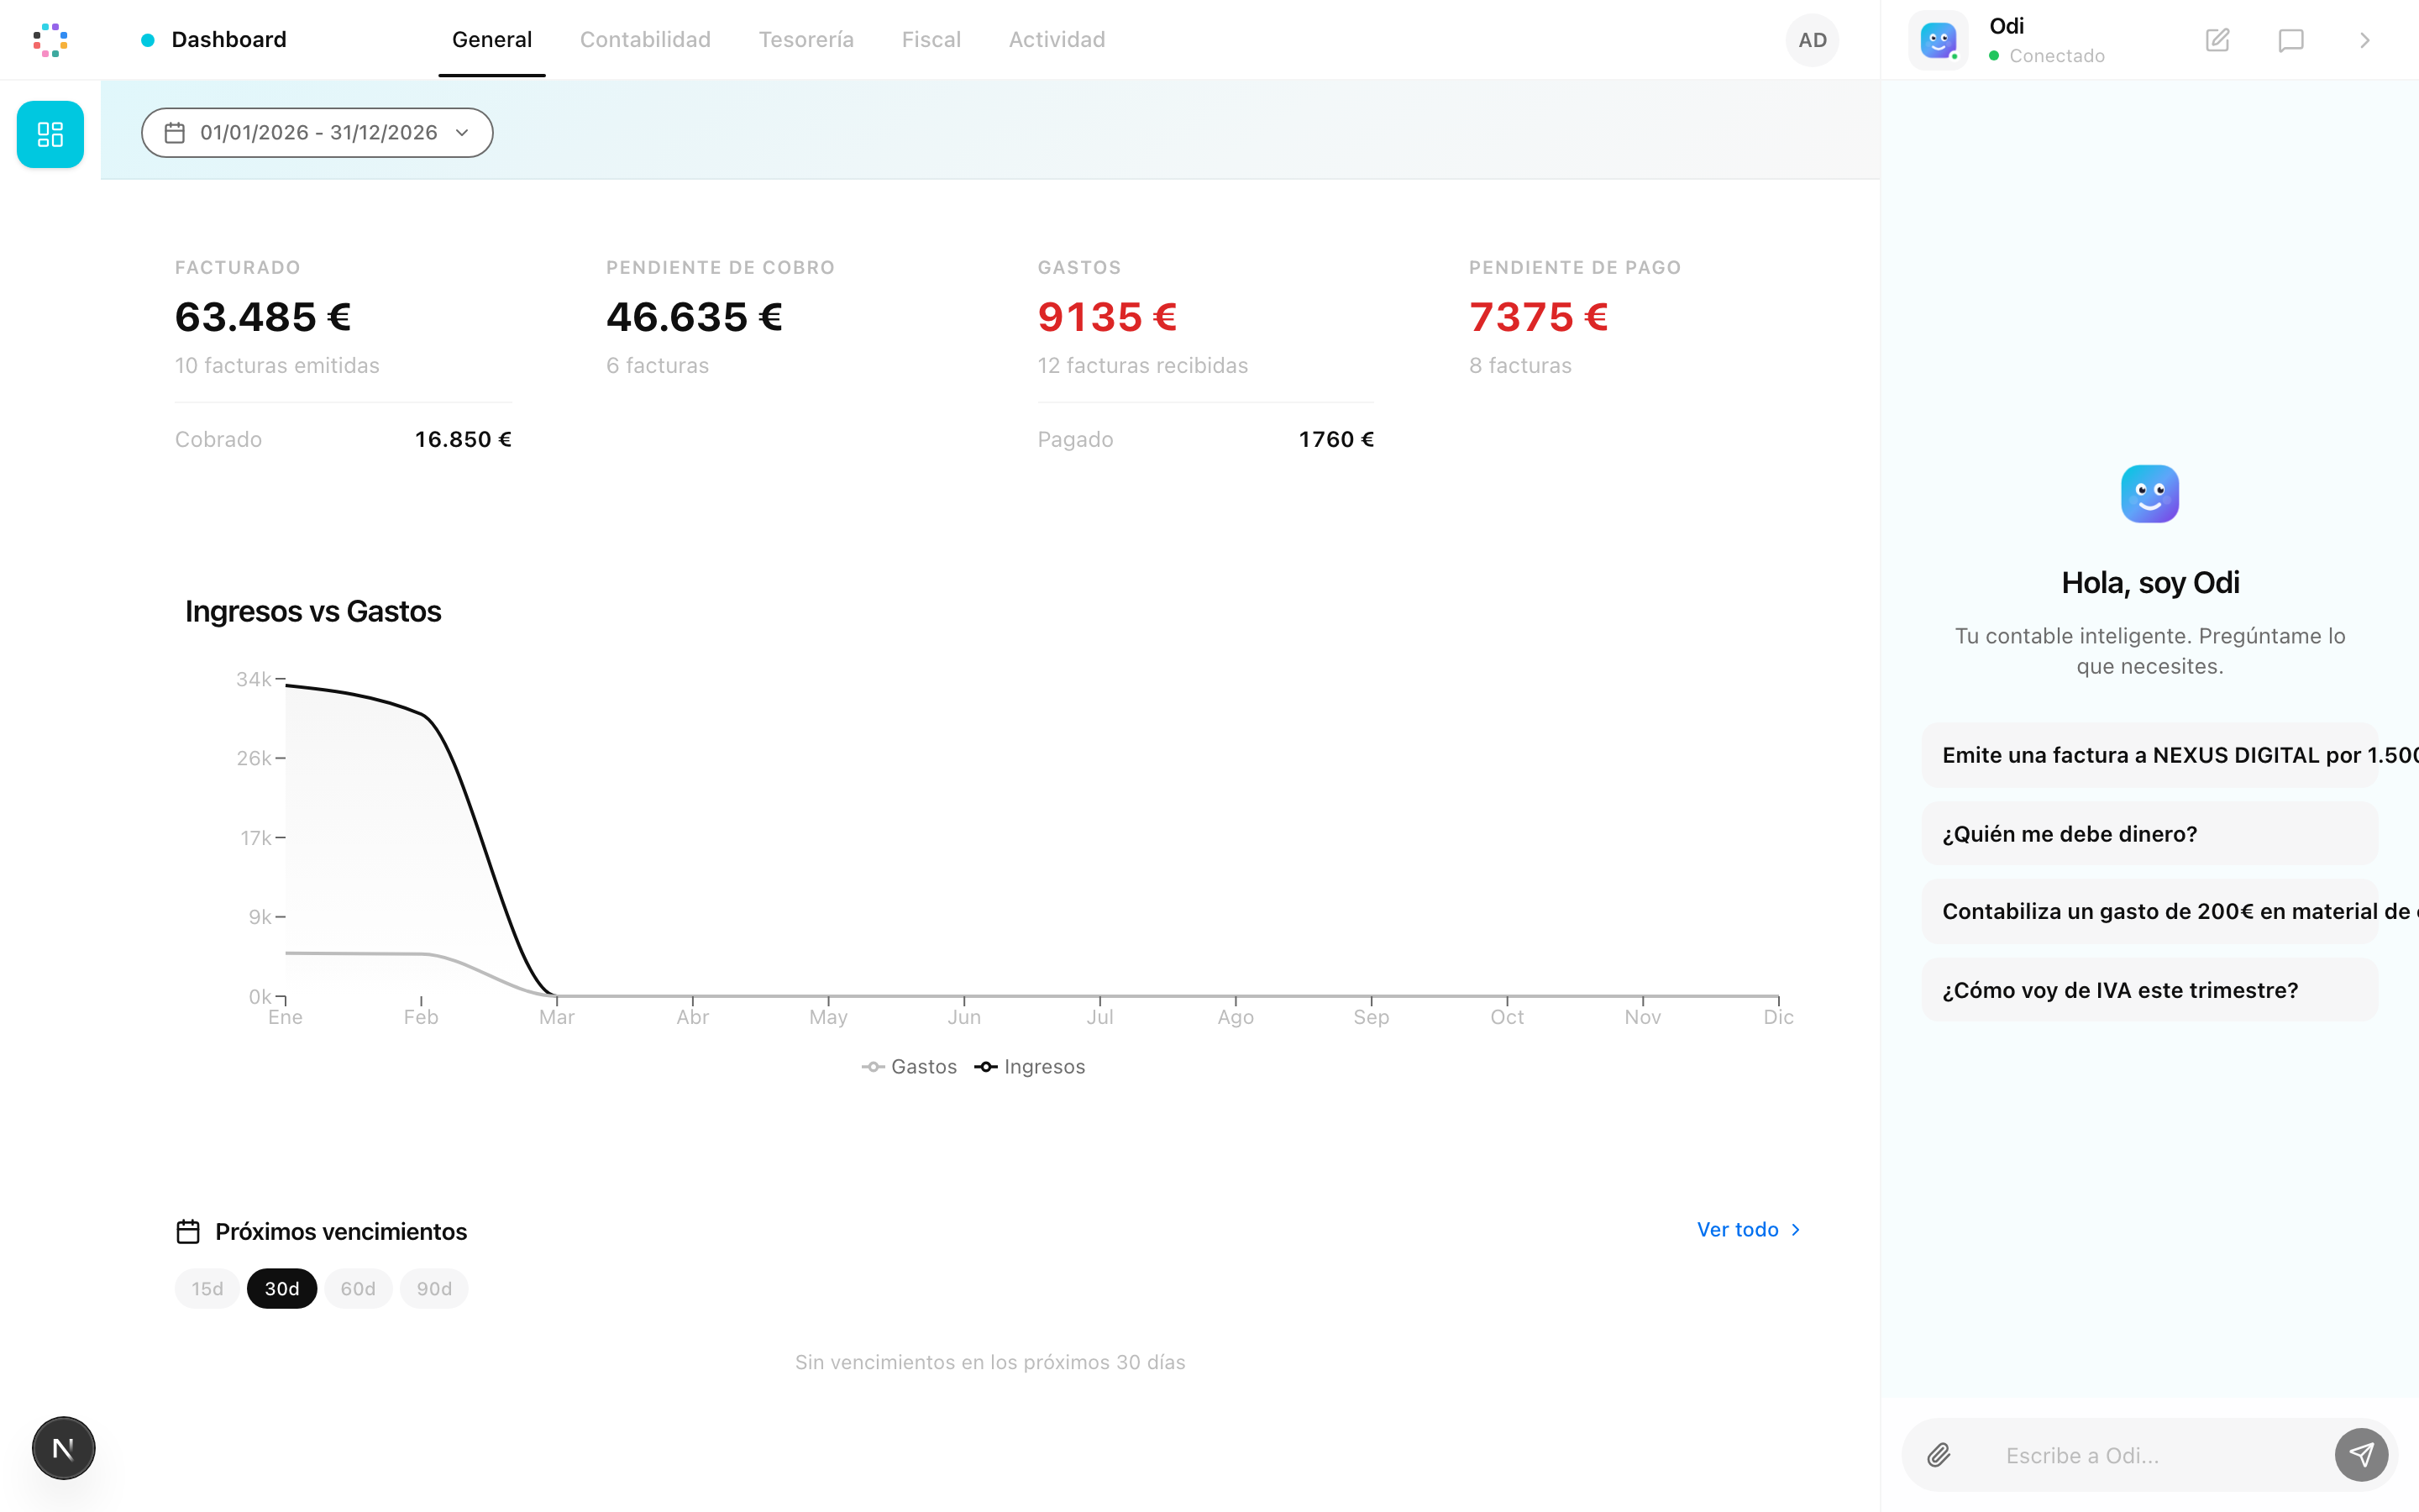Switch to the Tesorería tab
2419x1512 pixels.
(805, 40)
